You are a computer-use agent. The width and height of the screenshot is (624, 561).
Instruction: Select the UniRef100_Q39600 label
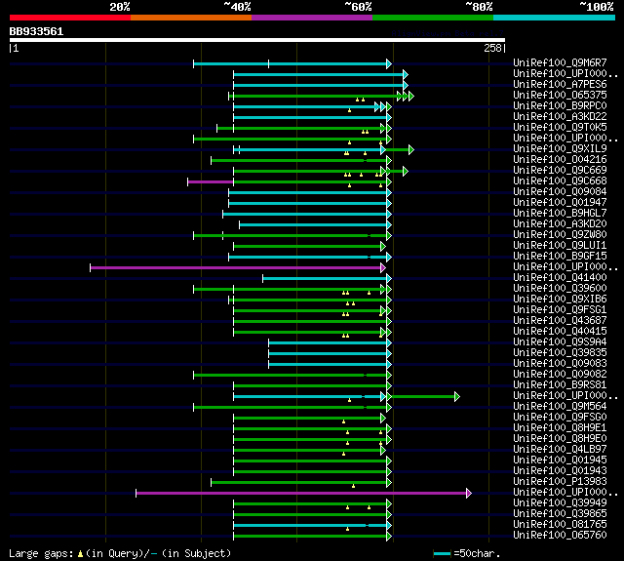click(560, 289)
